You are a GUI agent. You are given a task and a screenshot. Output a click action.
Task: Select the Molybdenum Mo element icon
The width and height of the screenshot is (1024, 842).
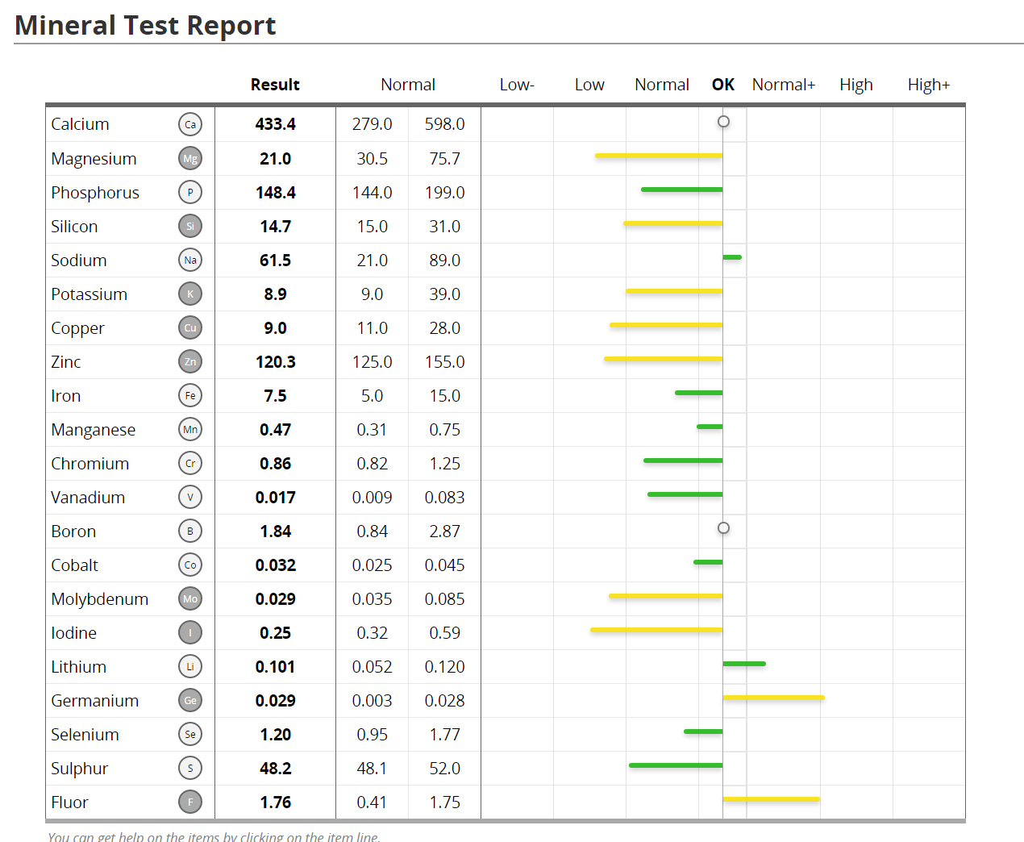(x=190, y=599)
